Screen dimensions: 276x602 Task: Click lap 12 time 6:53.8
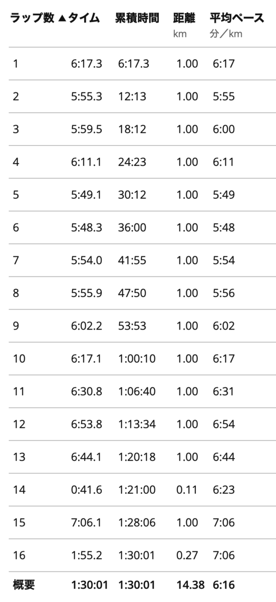(87, 423)
